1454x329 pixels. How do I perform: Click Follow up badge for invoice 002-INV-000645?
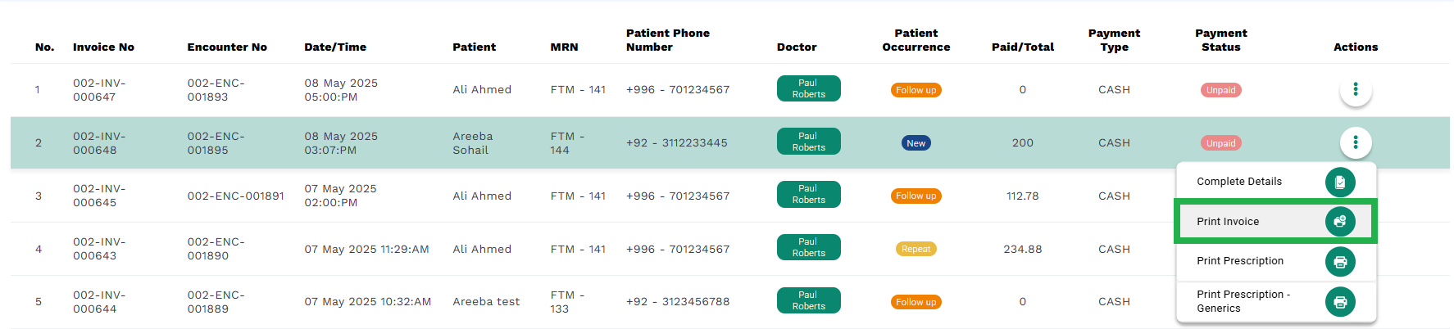(916, 196)
